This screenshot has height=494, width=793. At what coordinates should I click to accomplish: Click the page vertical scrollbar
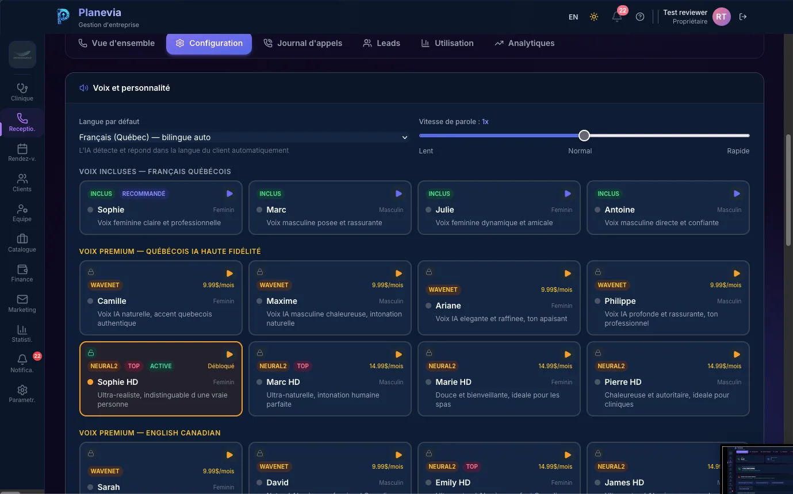(x=789, y=191)
